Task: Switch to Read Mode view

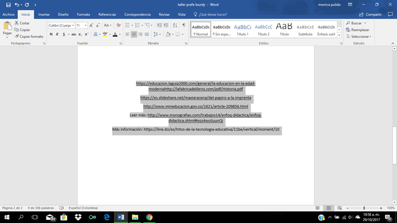Action: tap(318, 208)
